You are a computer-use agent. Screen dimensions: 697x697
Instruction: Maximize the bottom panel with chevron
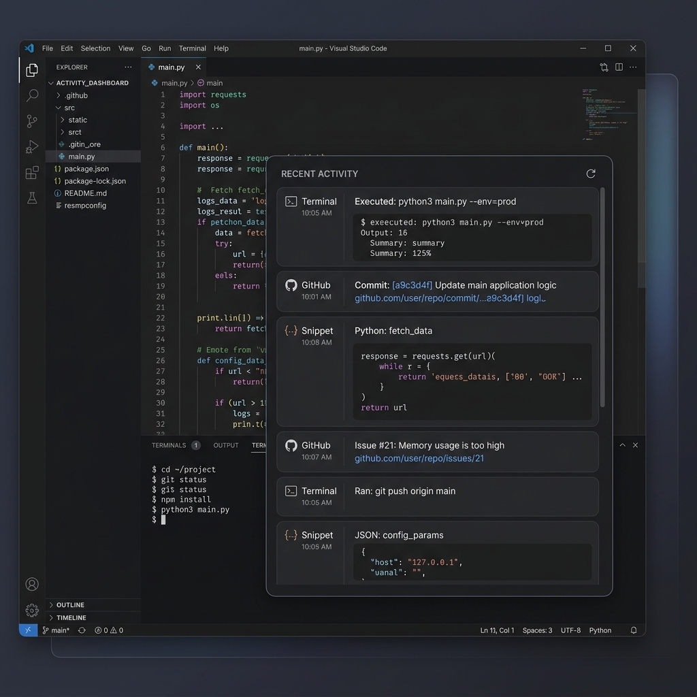click(x=622, y=445)
